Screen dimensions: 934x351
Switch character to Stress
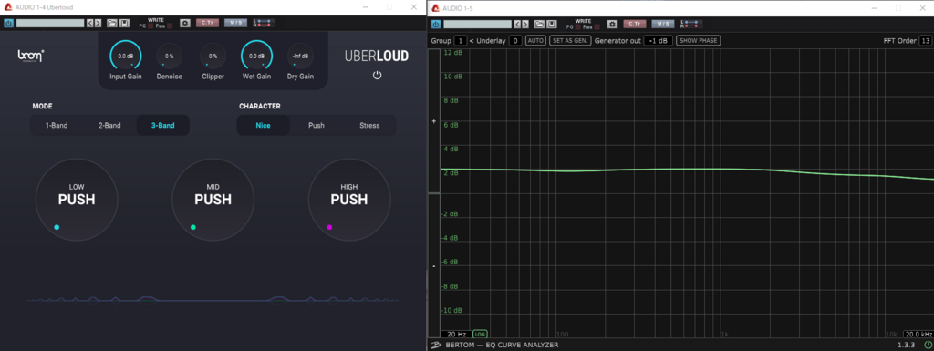pos(369,126)
